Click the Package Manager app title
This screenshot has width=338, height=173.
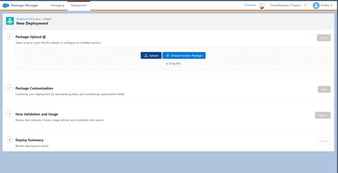tap(24, 5)
